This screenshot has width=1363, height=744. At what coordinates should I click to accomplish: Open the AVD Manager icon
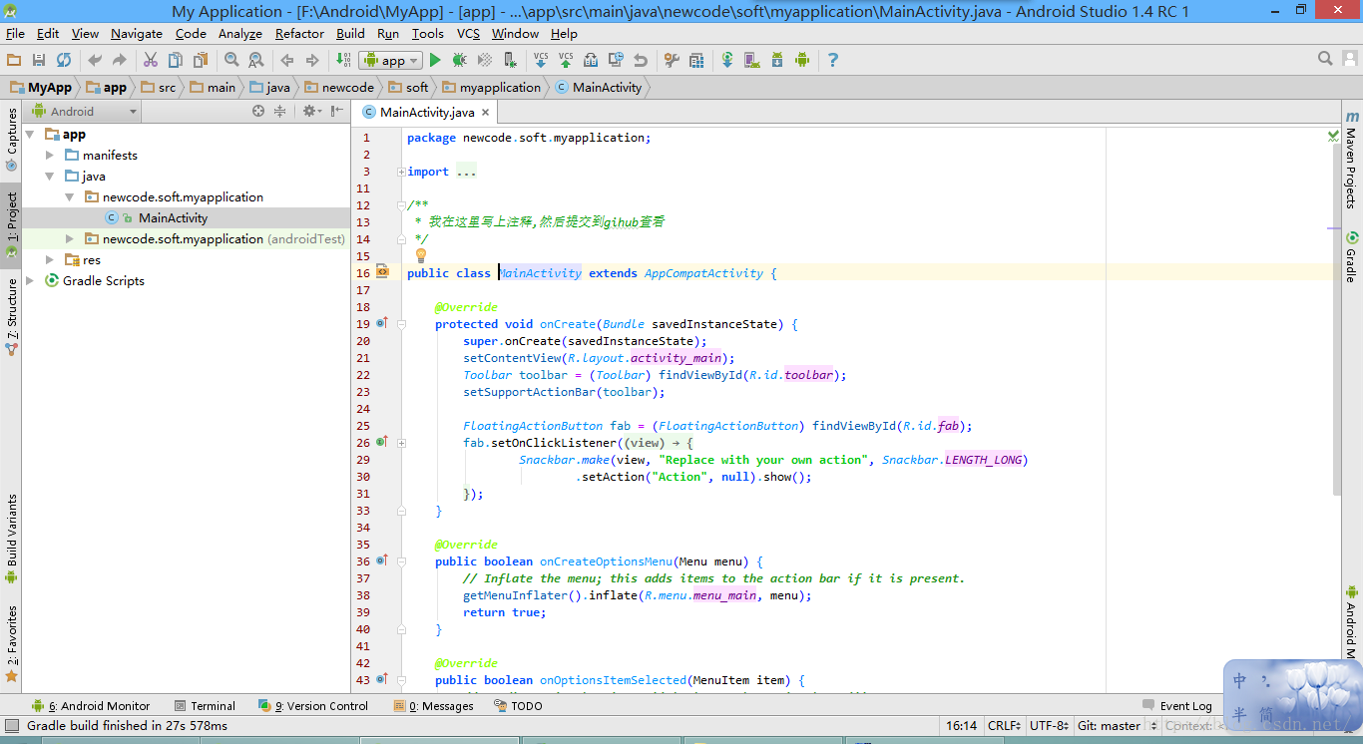(x=752, y=60)
